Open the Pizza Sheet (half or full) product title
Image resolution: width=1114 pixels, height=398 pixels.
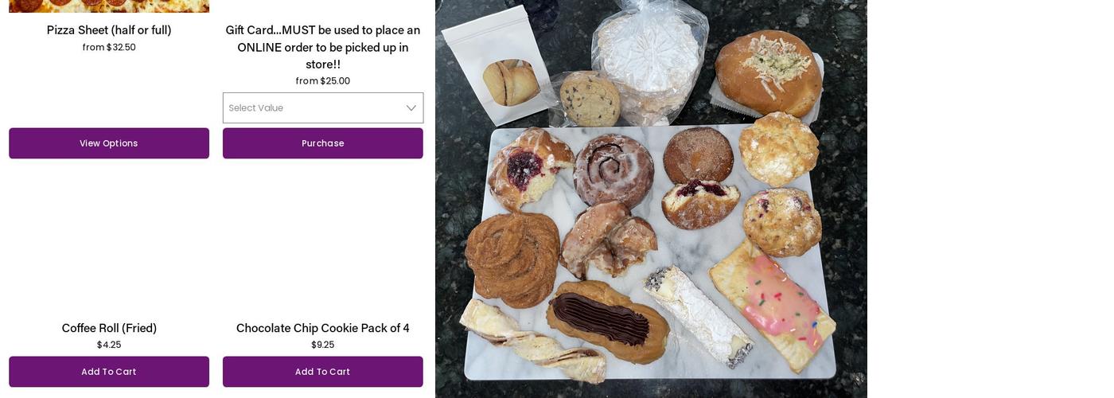click(109, 30)
